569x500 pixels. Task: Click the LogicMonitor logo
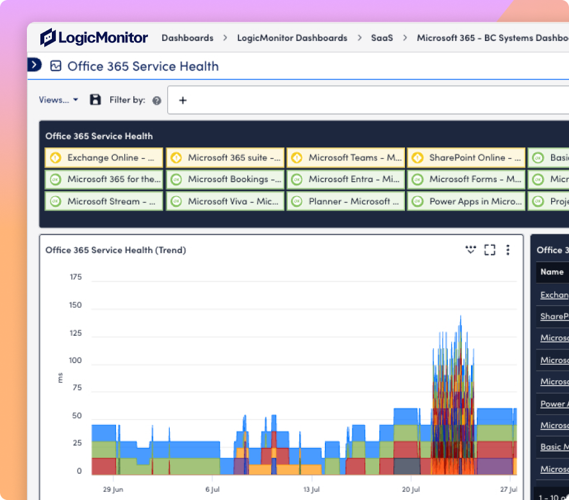[x=94, y=37]
